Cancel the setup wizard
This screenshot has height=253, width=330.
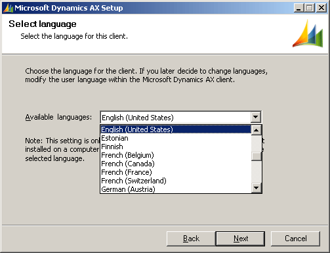coord(295,239)
